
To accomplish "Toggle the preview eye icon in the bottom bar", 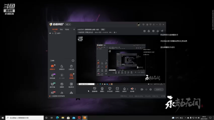I will click(x=146, y=89).
